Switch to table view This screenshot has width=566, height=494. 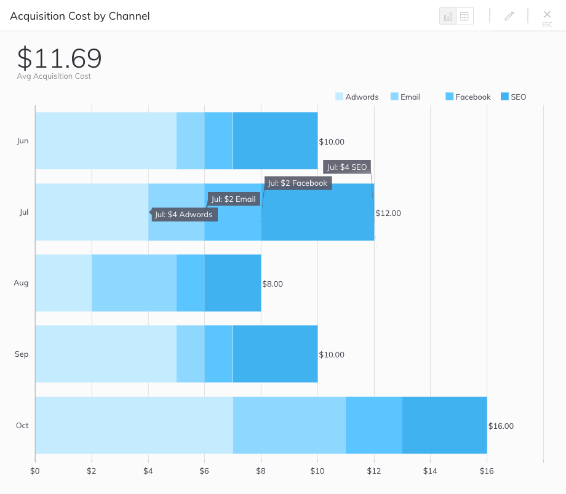point(464,16)
